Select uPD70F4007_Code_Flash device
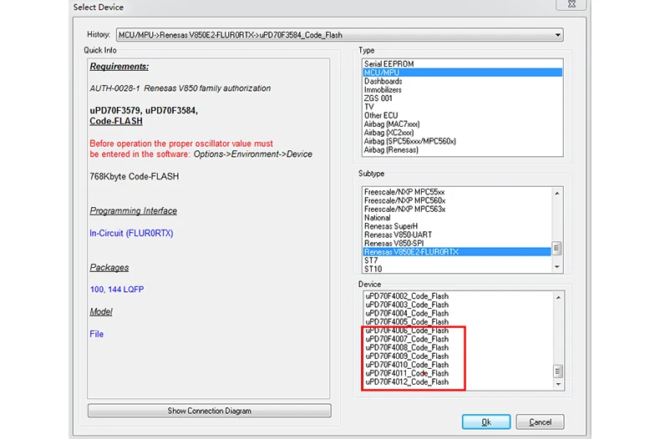Viewport: 660px width, 439px height. click(458, 339)
